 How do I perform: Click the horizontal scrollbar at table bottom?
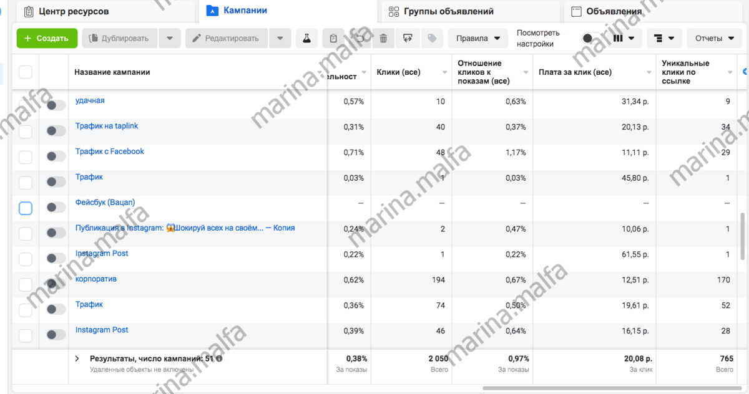pyautogui.click(x=612, y=388)
